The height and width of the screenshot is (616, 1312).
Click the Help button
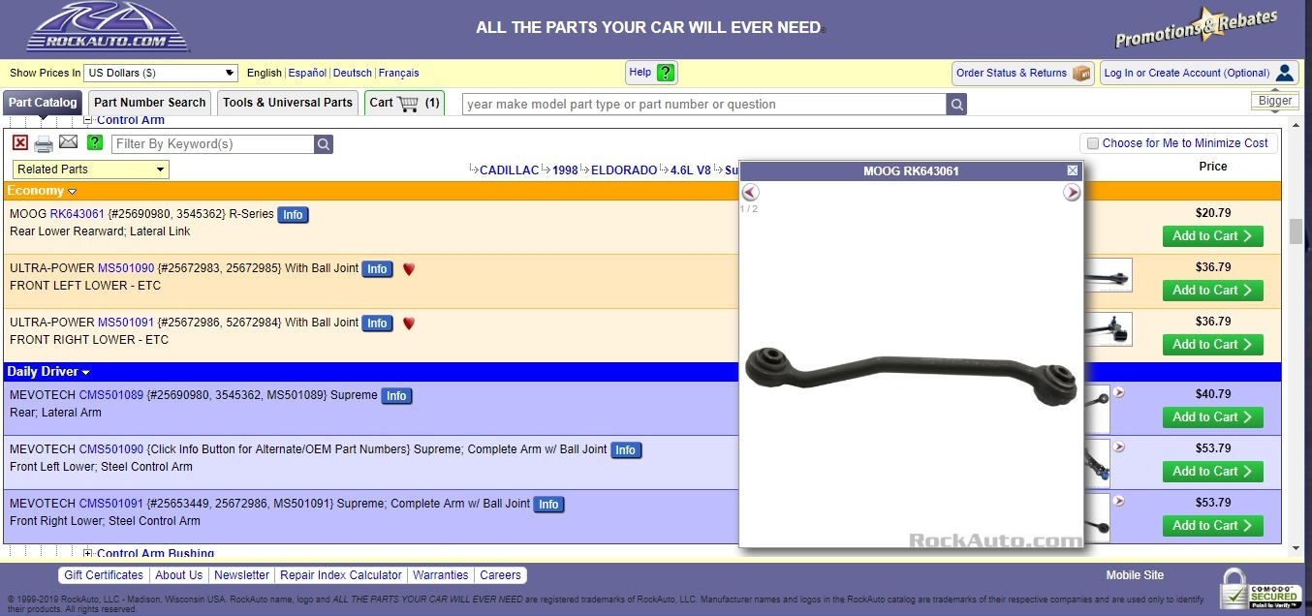[651, 73]
